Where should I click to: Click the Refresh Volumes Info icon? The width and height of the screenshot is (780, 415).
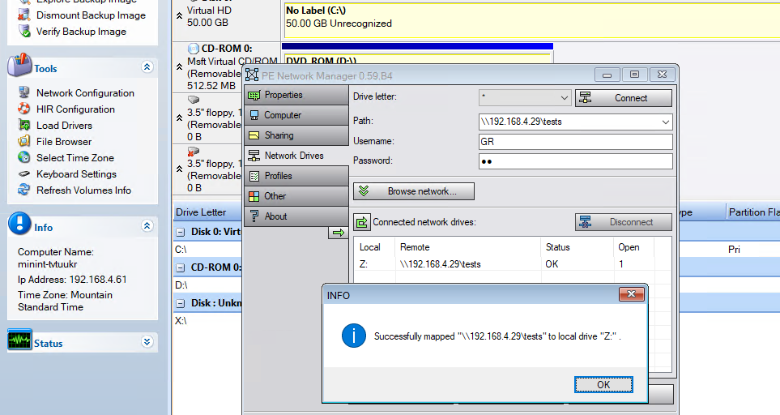click(x=23, y=189)
